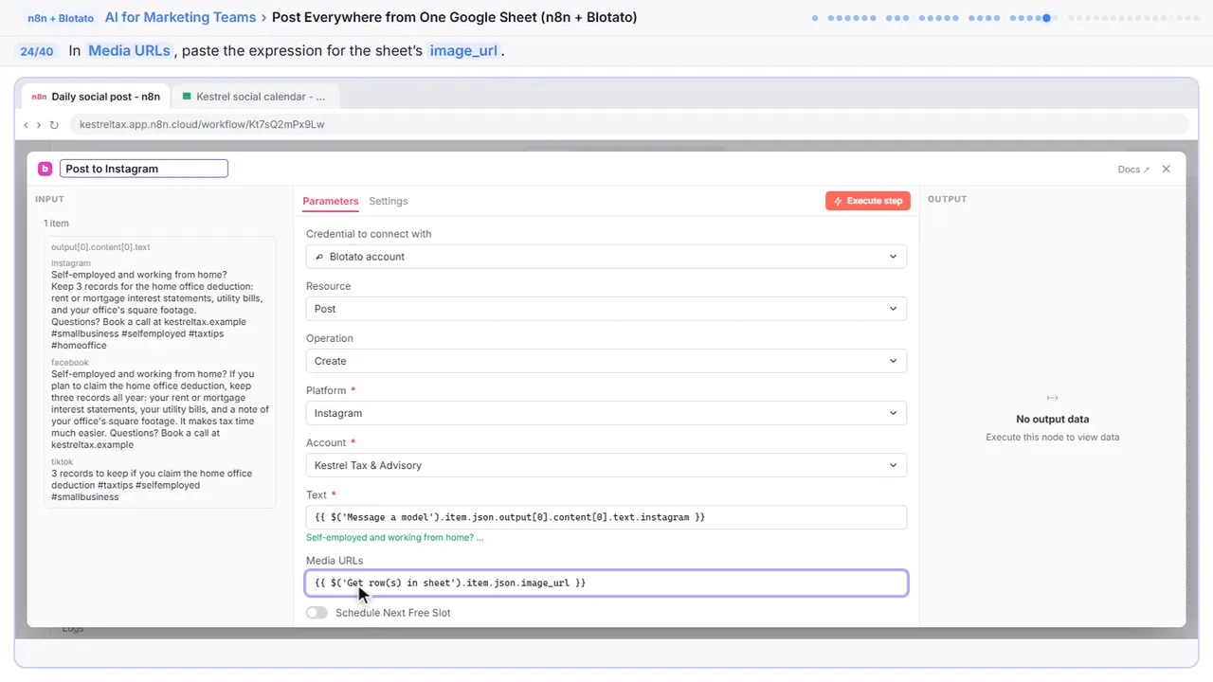1213x682 pixels.
Task: Click the browser forward arrow icon
Action: [39, 124]
